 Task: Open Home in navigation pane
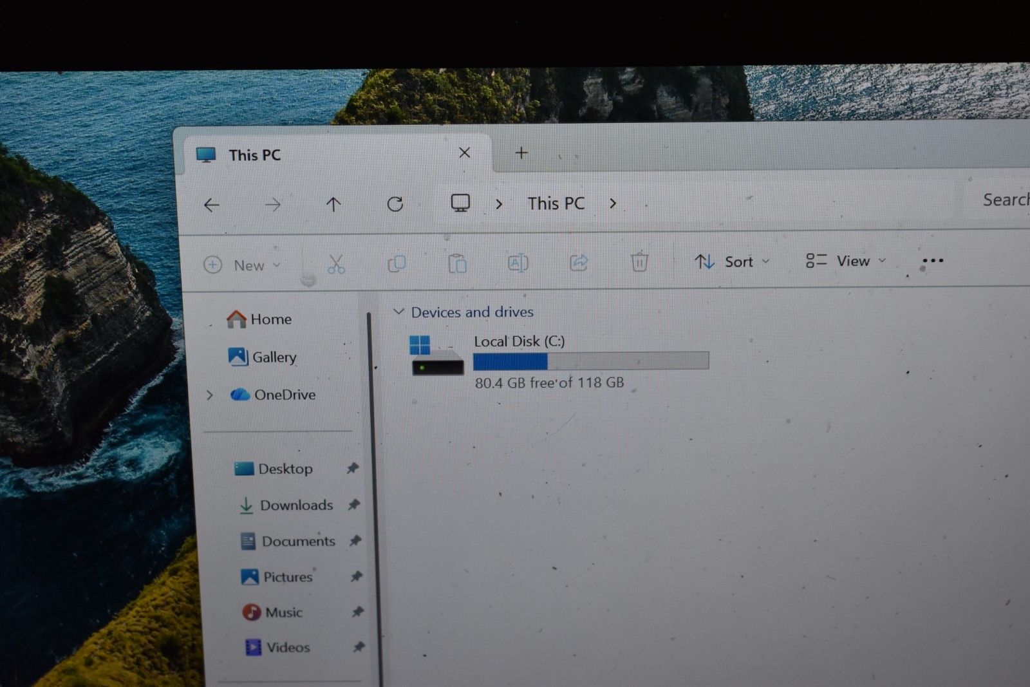tap(259, 319)
